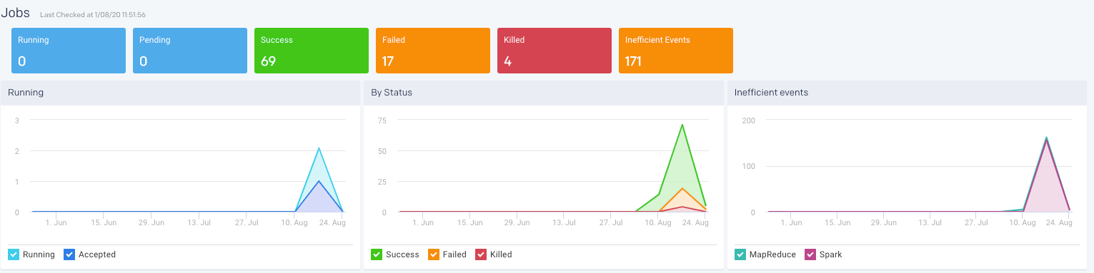This screenshot has width=1094, height=273.
Task: Open the Running jobs summary card
Action: tap(69, 51)
